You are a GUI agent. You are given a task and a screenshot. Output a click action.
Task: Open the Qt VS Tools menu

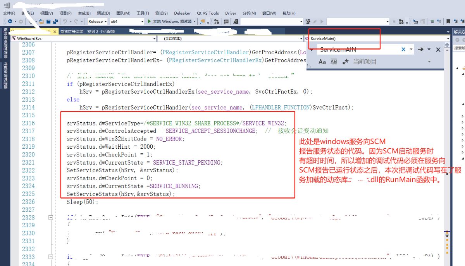coord(208,13)
